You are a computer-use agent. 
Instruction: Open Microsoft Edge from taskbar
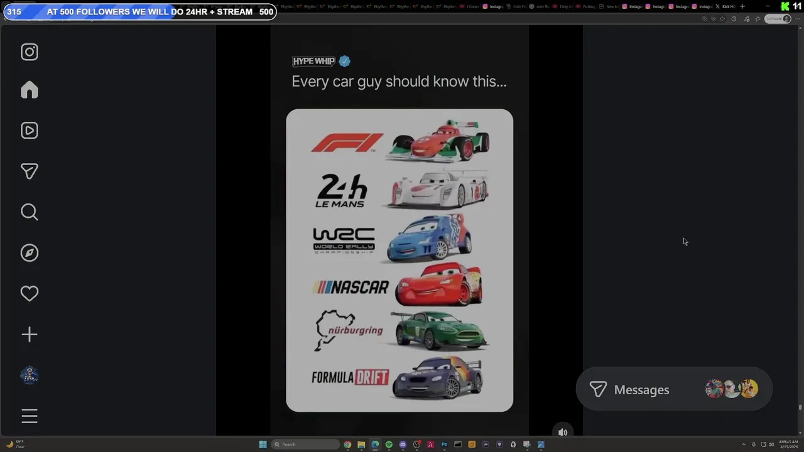[x=375, y=444]
